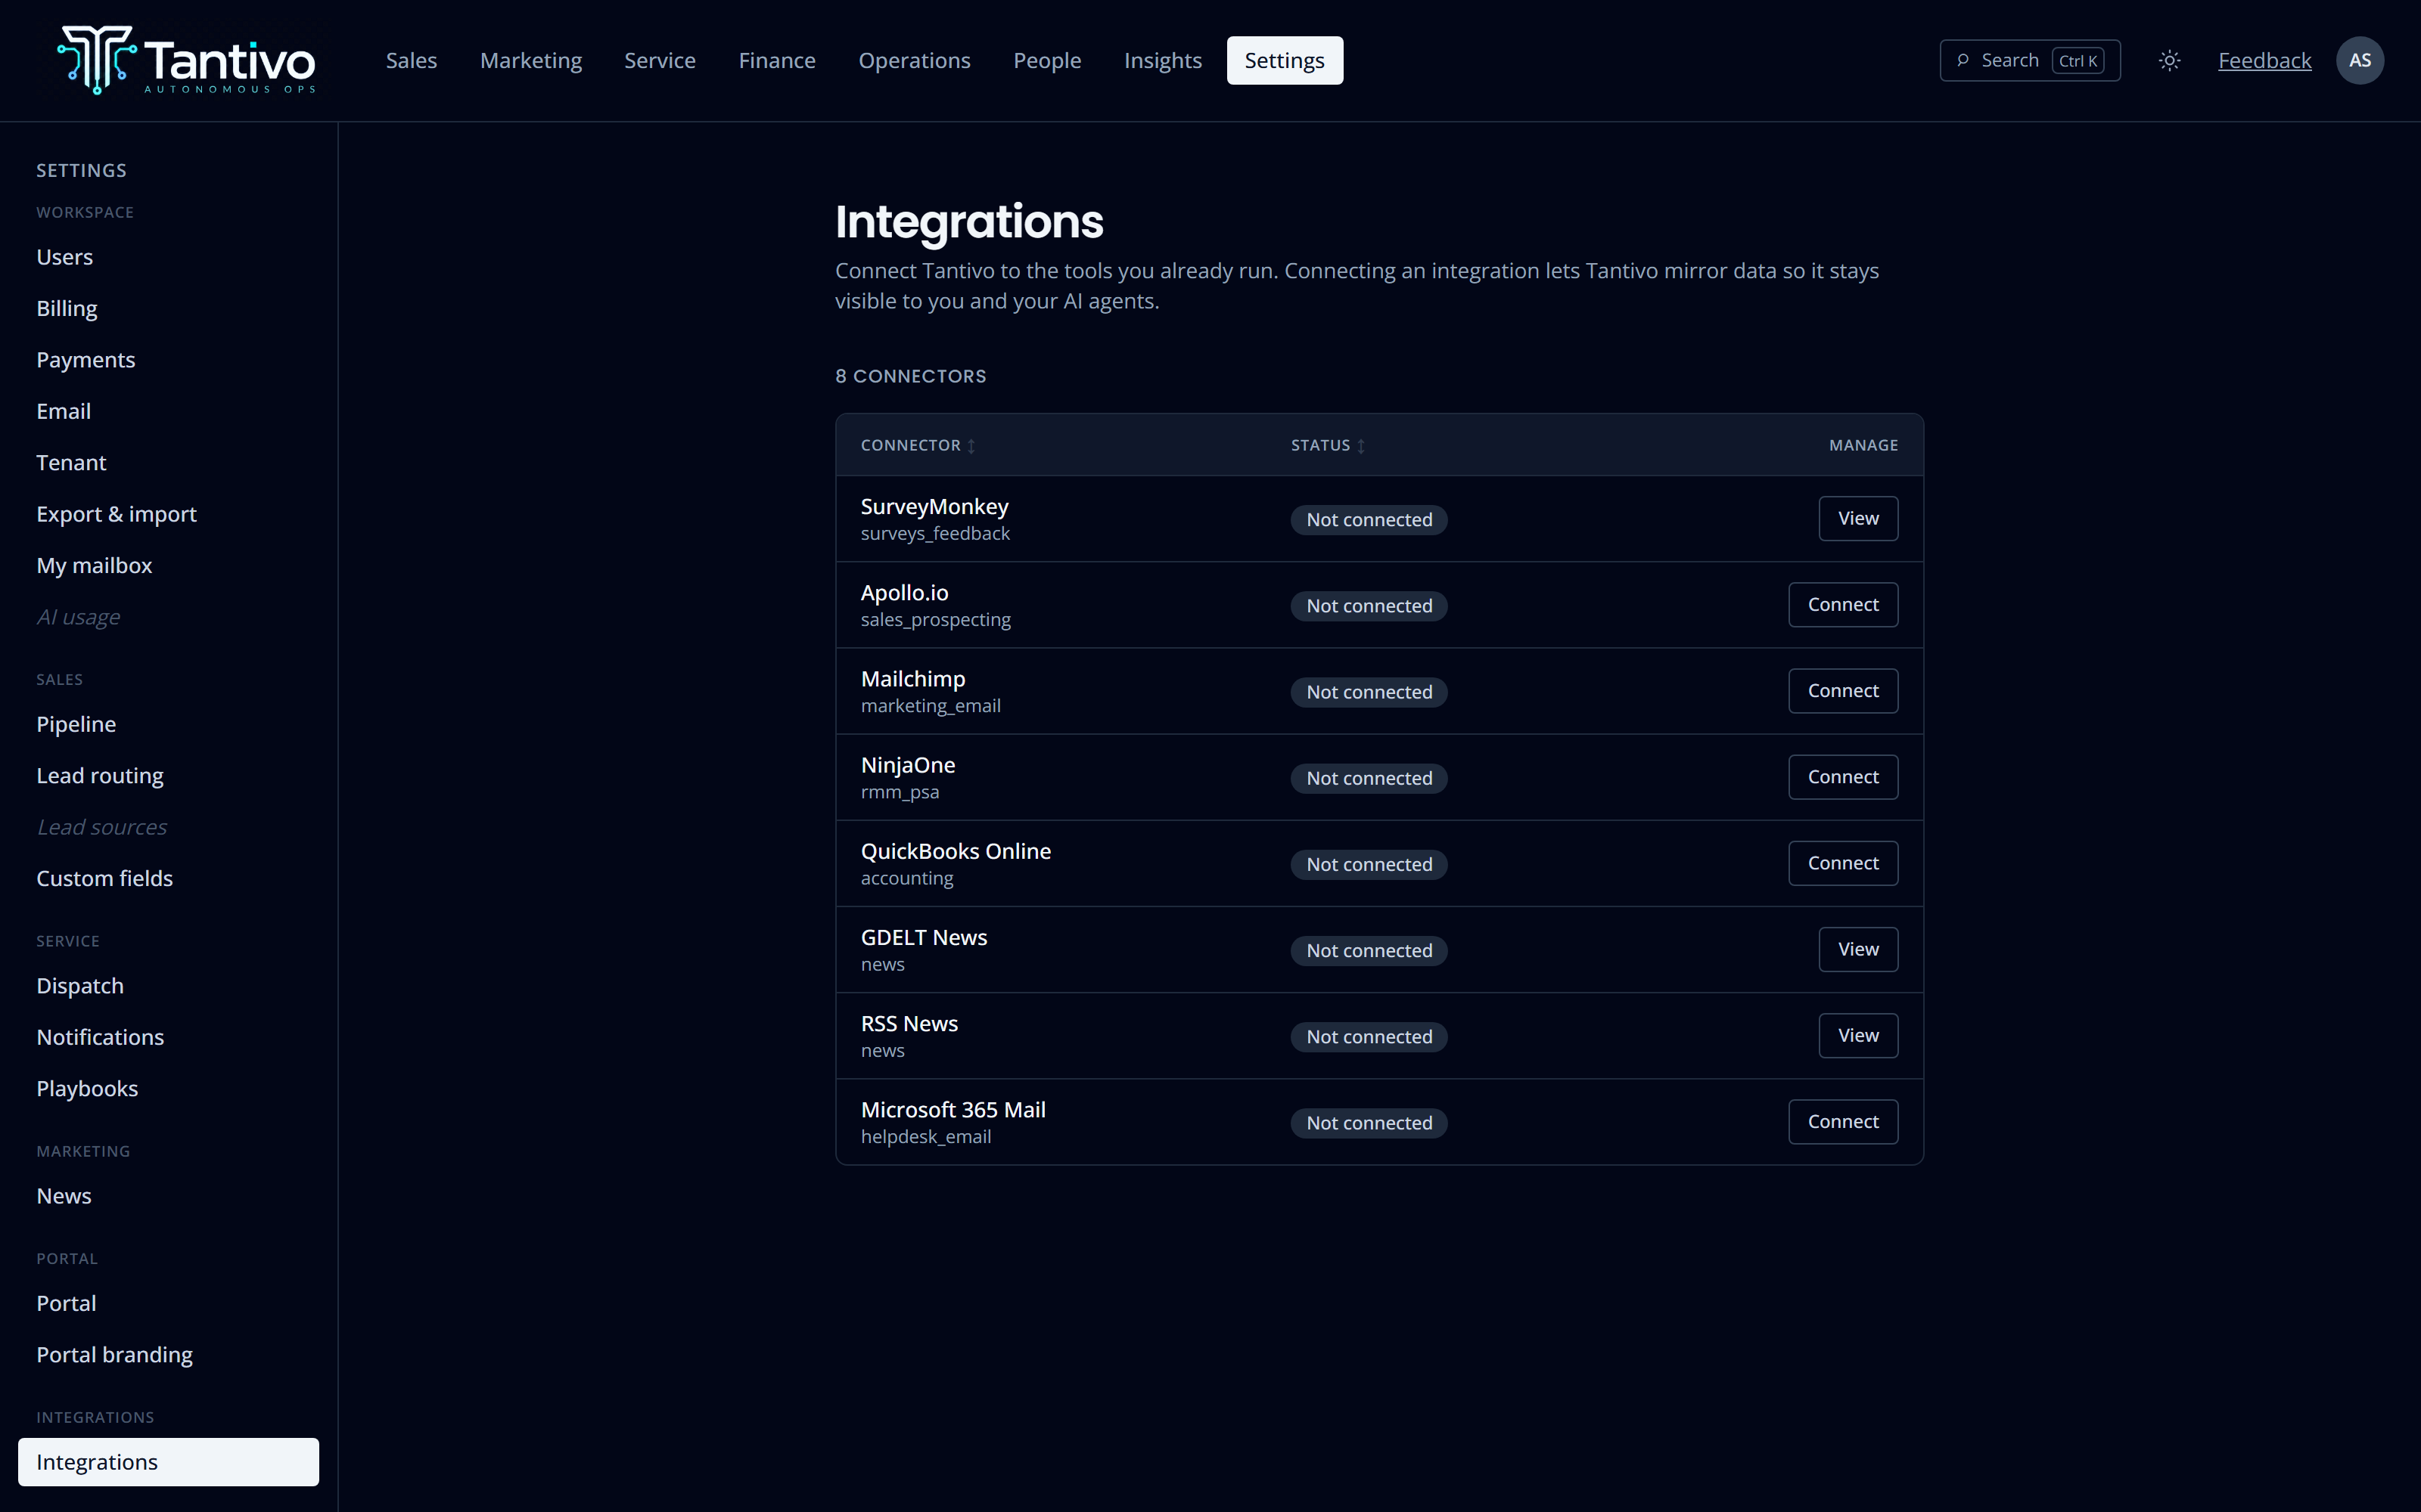Image resolution: width=2421 pixels, height=1512 pixels.
Task: Click the NinjaOne connector name
Action: pyautogui.click(x=907, y=765)
